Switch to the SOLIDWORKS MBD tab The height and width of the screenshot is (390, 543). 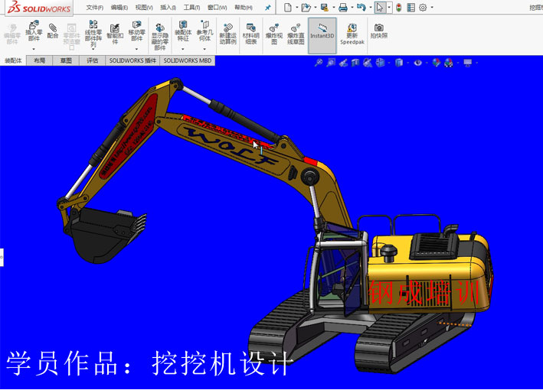(187, 60)
